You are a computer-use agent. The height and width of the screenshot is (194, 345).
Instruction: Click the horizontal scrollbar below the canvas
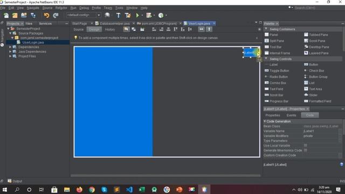pyautogui.click(x=165, y=176)
